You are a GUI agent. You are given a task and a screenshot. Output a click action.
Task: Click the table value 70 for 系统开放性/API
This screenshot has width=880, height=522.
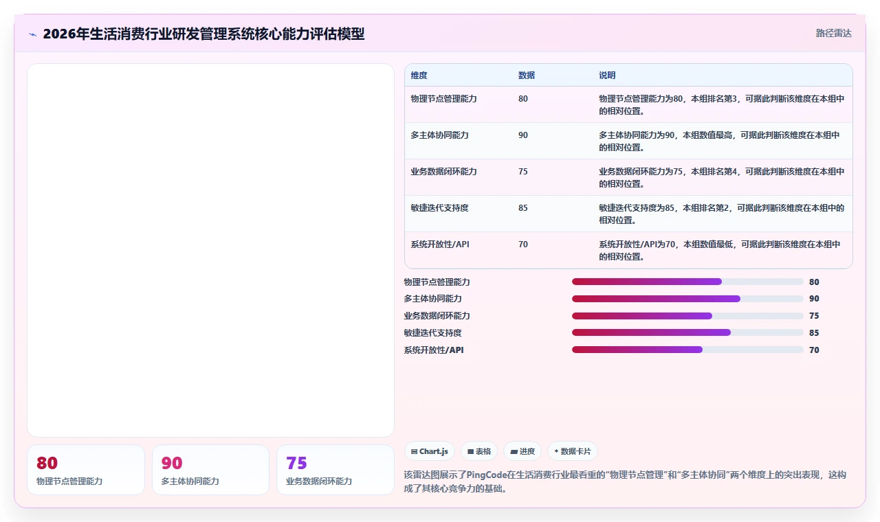tap(523, 245)
